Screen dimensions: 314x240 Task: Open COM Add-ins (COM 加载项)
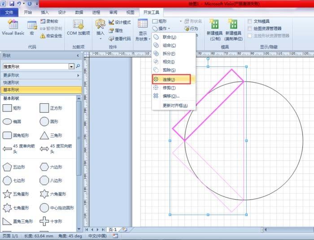pos(78,27)
